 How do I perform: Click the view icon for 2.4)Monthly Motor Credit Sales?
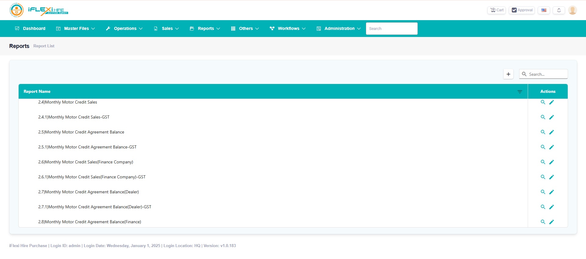point(543,102)
